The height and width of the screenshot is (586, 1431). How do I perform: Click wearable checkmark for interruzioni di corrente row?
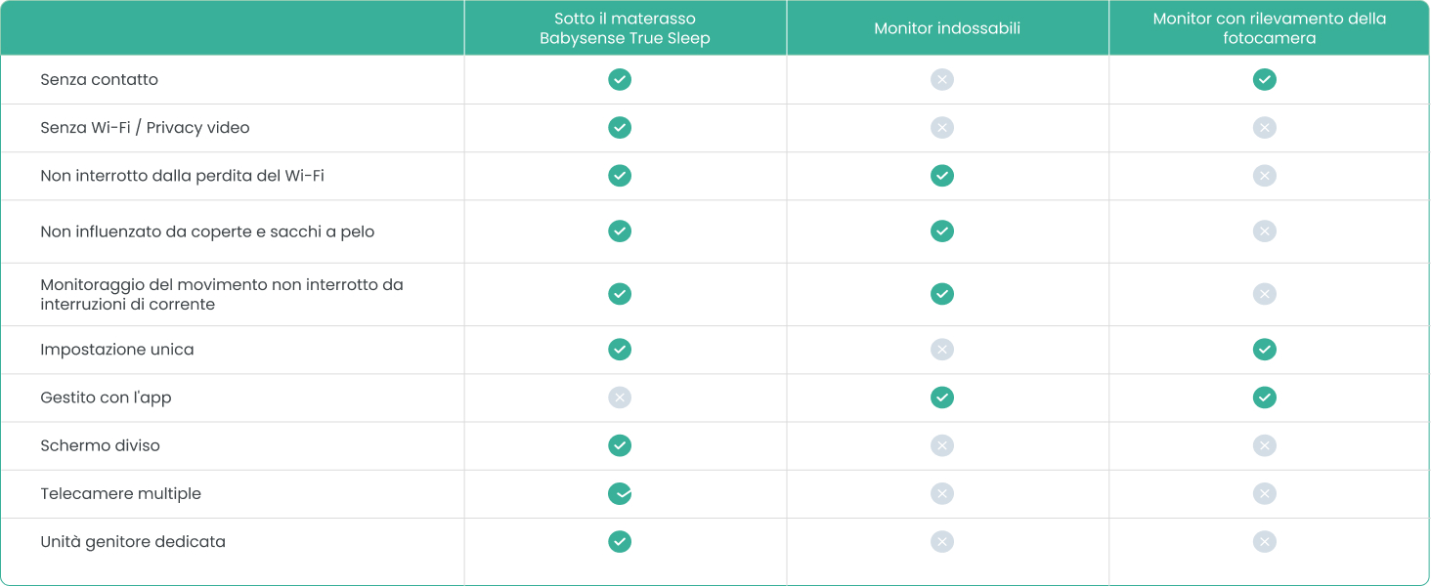click(942, 294)
